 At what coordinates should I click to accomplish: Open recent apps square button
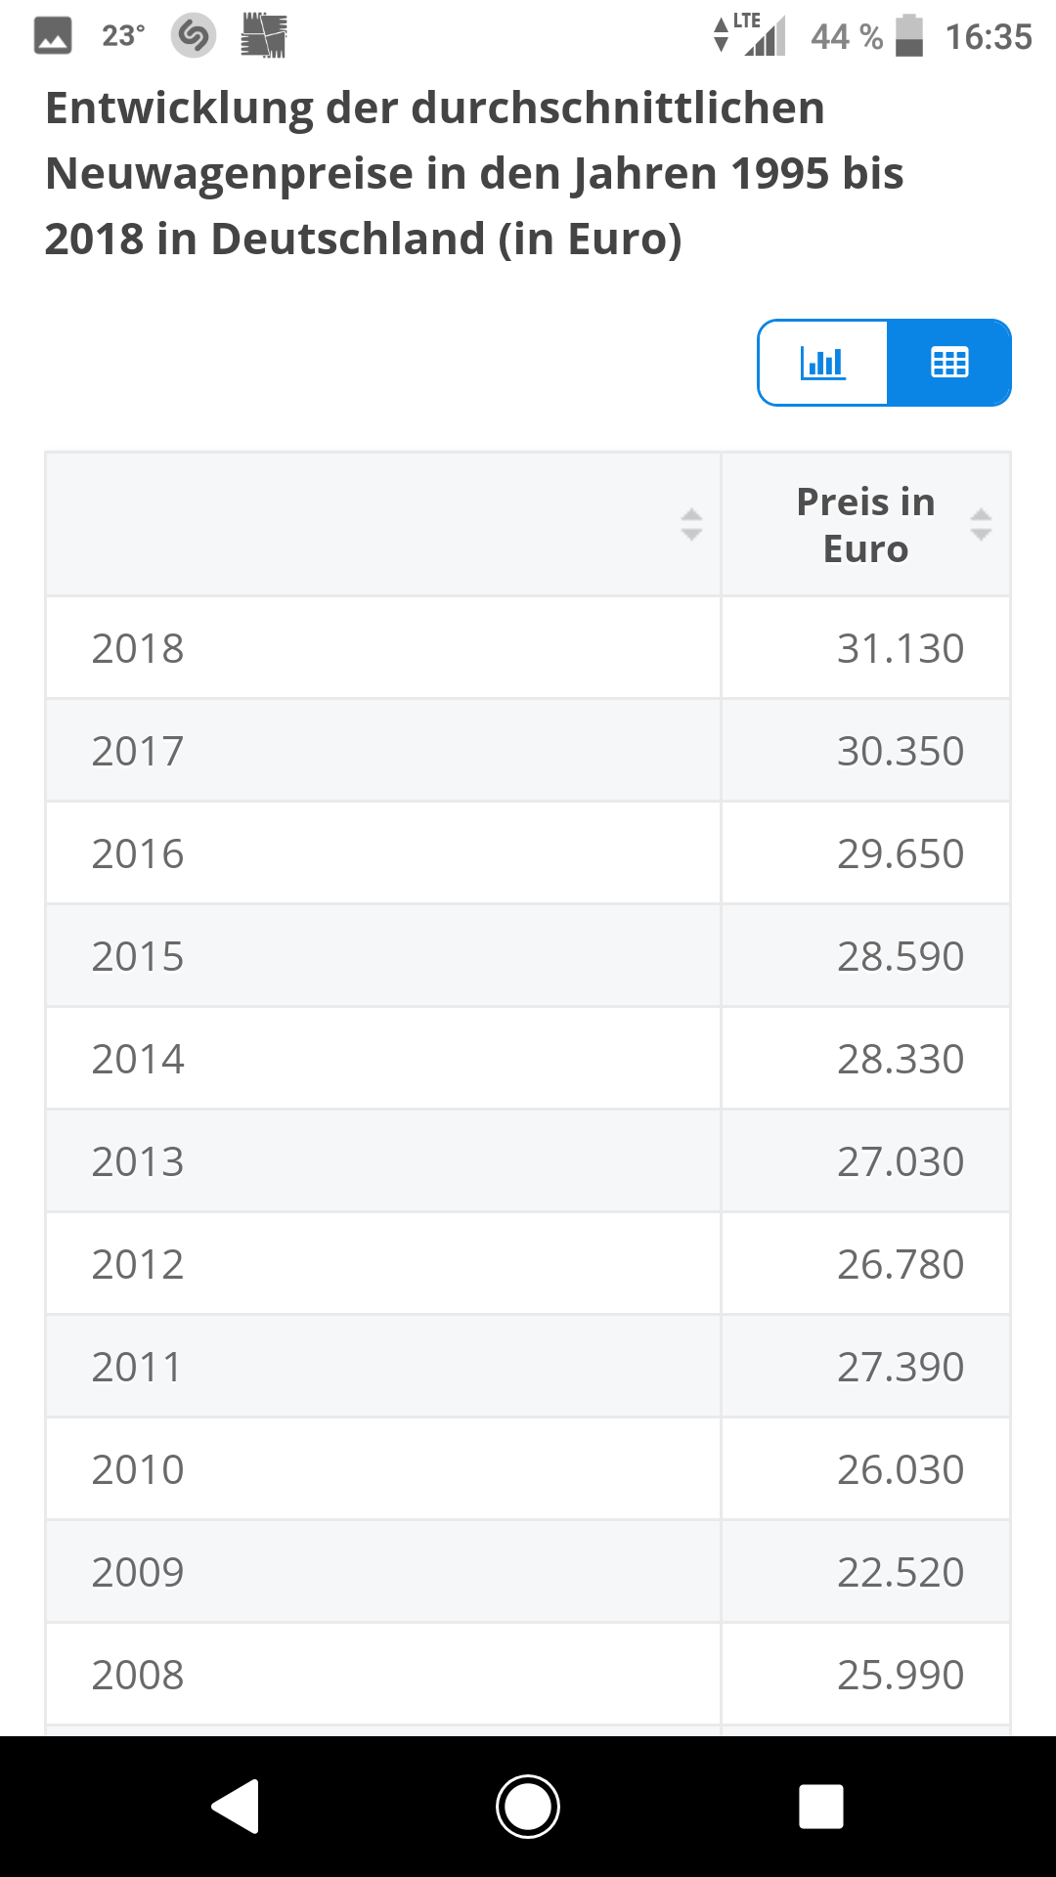[x=820, y=1806]
